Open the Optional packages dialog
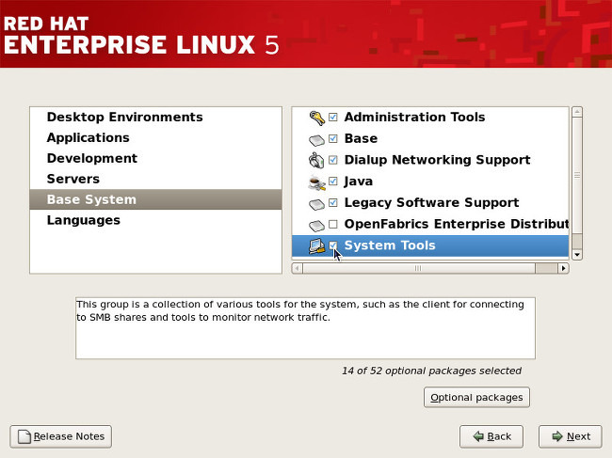 coord(476,397)
